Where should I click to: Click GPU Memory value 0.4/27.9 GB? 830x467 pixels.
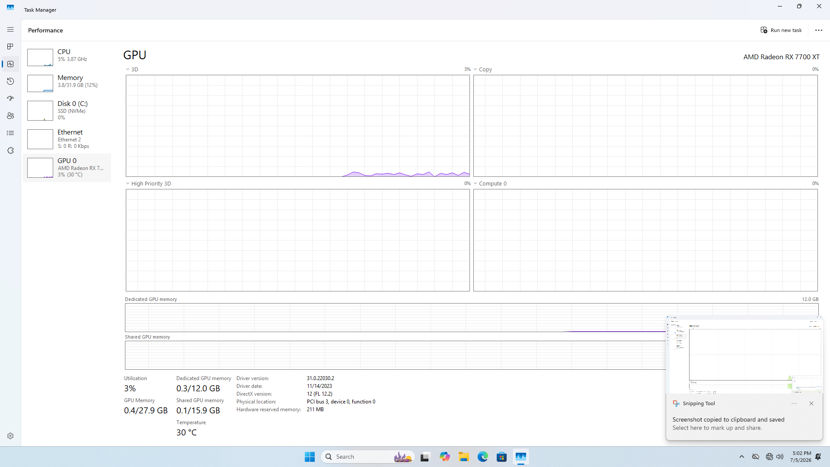(x=146, y=410)
